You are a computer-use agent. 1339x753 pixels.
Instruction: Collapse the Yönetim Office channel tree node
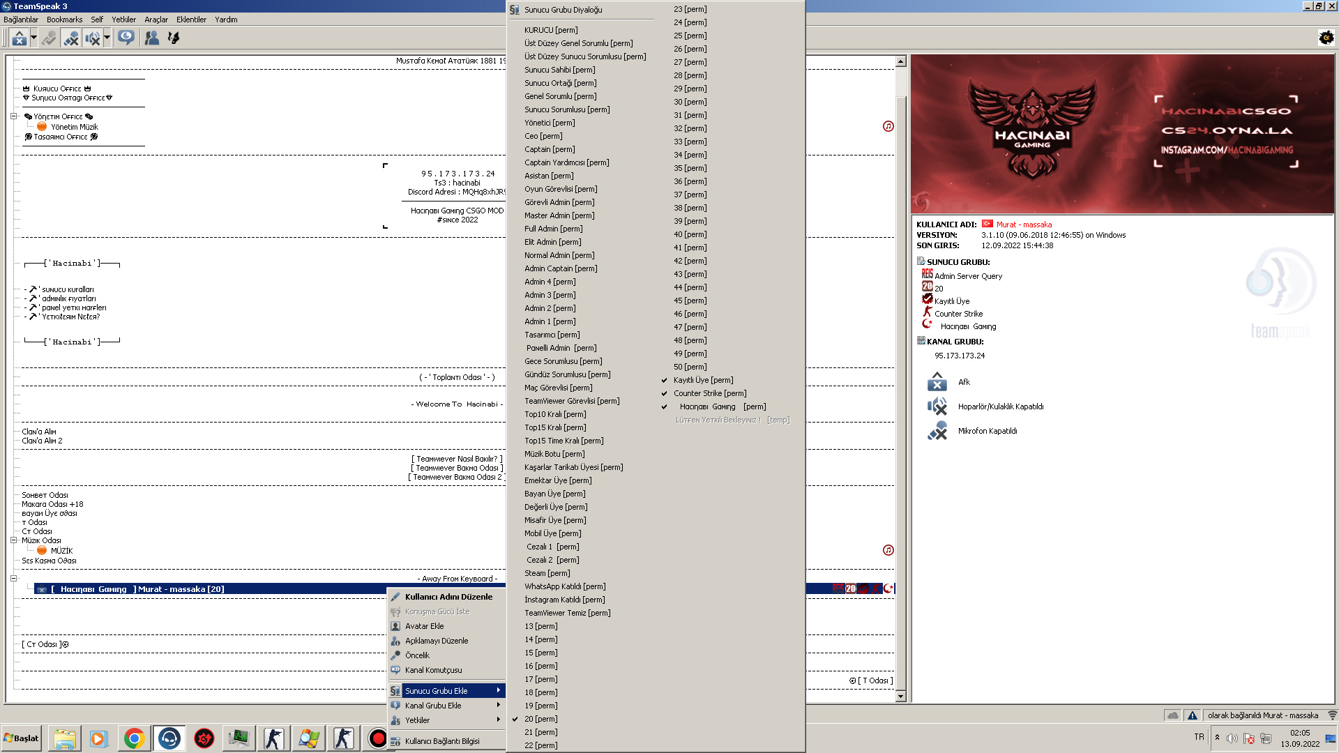click(x=13, y=116)
